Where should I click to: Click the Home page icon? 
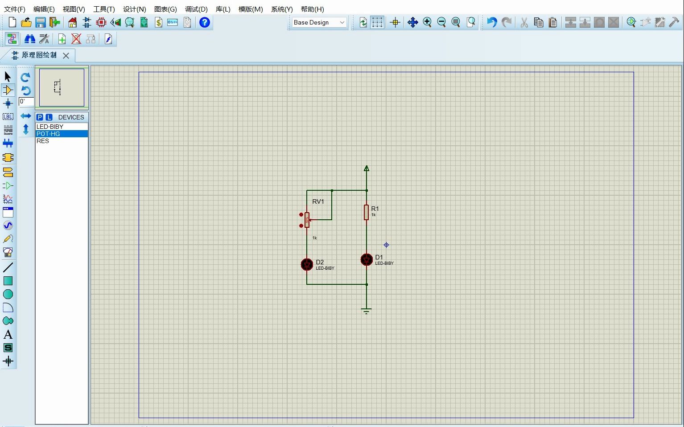pos(73,22)
